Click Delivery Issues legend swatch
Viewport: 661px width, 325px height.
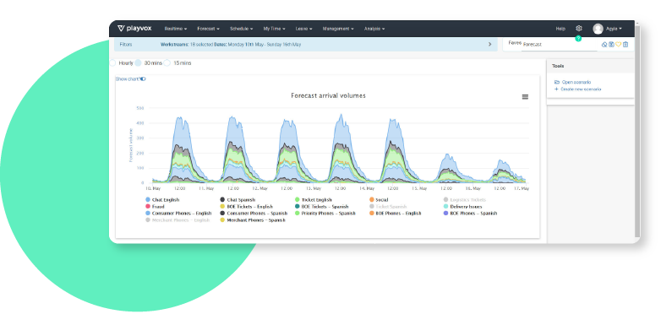tap(446, 207)
